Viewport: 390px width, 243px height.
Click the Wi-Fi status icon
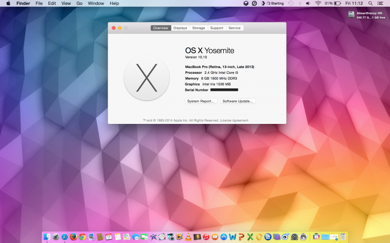click(x=318, y=3)
